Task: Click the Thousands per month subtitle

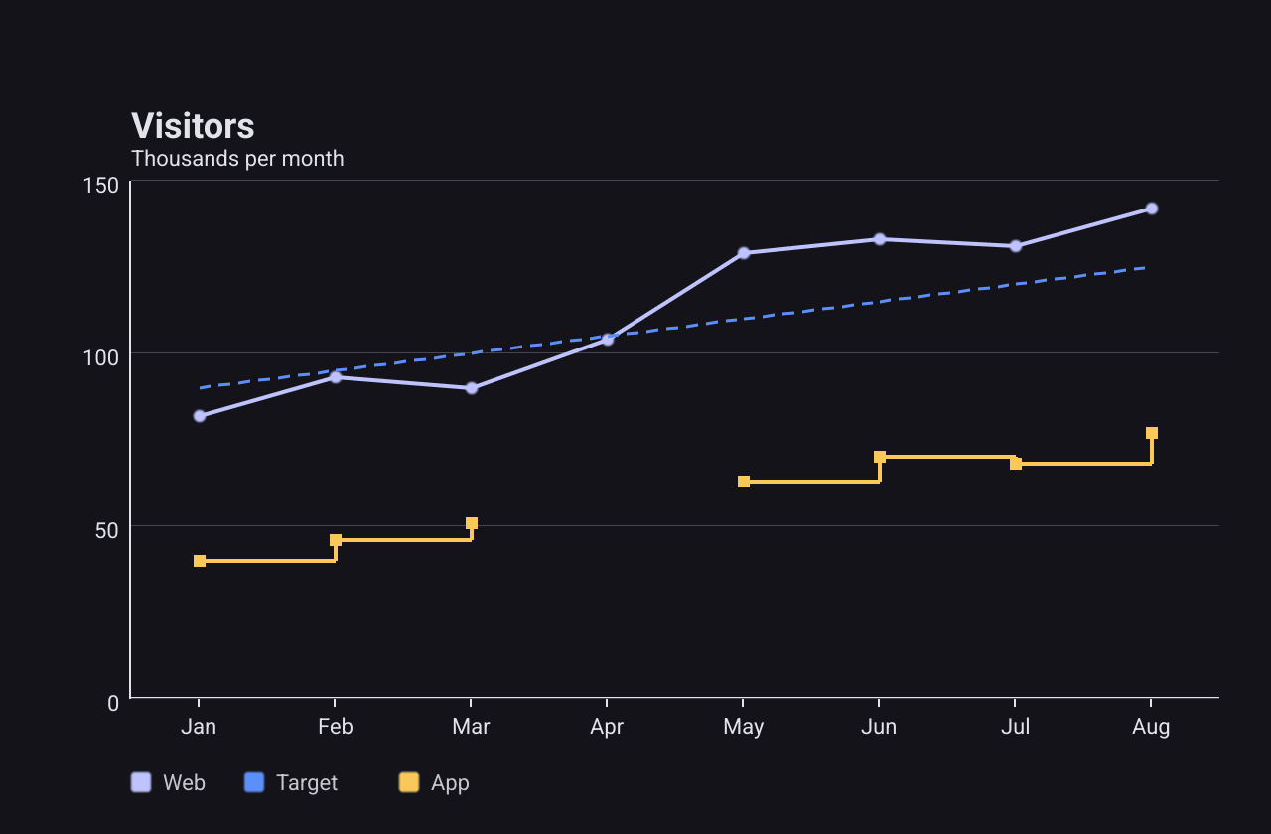Action: [237, 158]
